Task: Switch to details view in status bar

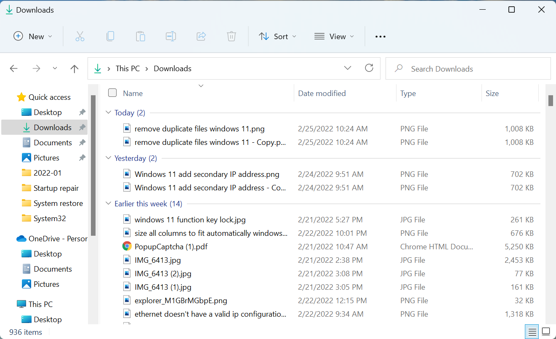Action: [532, 331]
